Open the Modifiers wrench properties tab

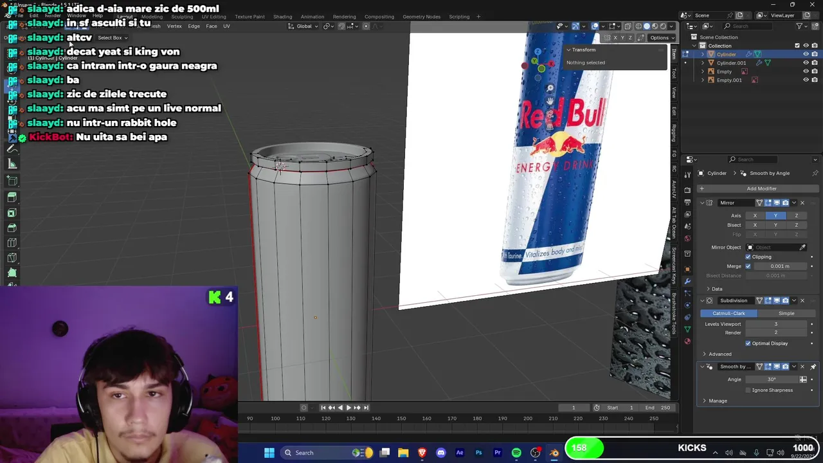click(x=687, y=281)
